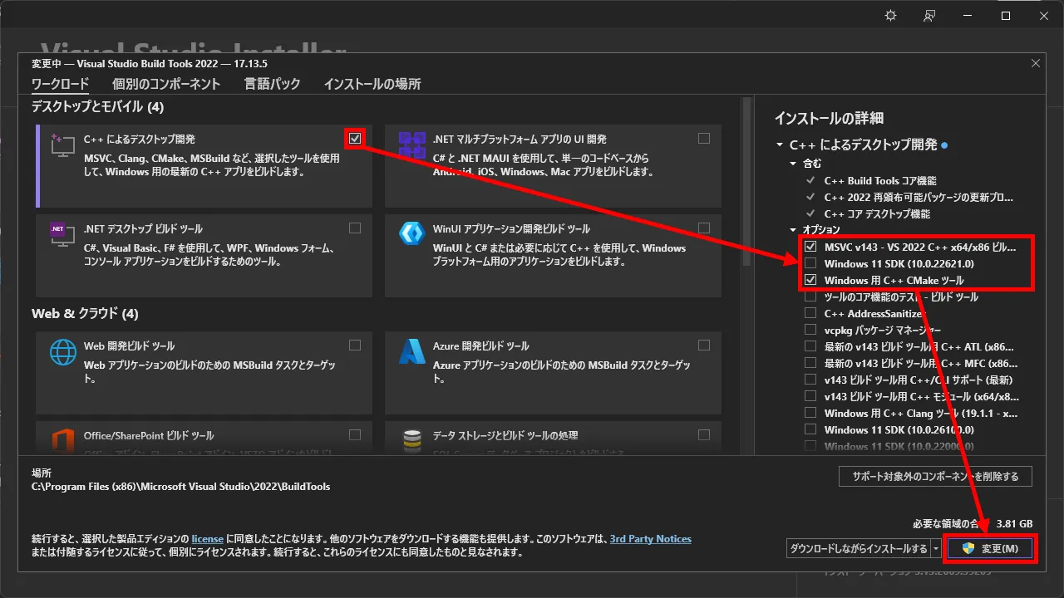Check the v143 C++ ATL option
The image size is (1064, 598).
coord(810,346)
